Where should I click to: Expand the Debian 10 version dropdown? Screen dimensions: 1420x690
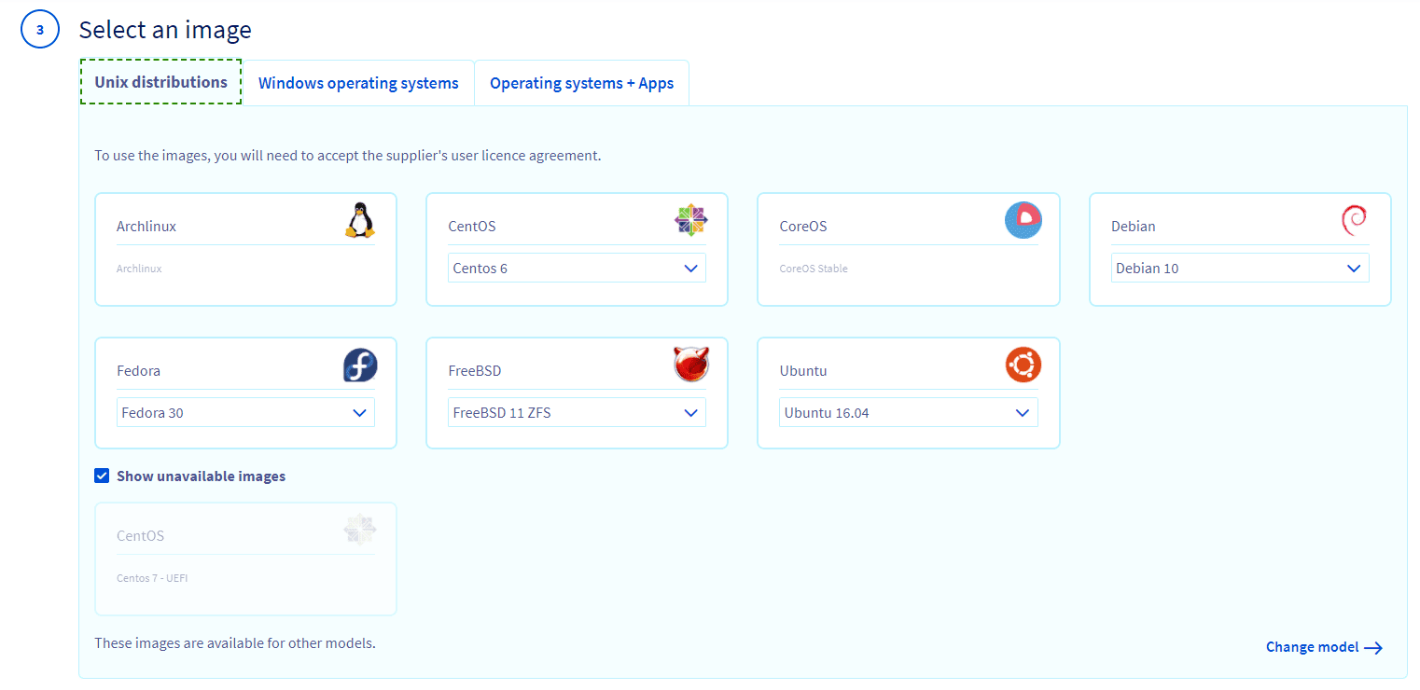(x=1239, y=269)
